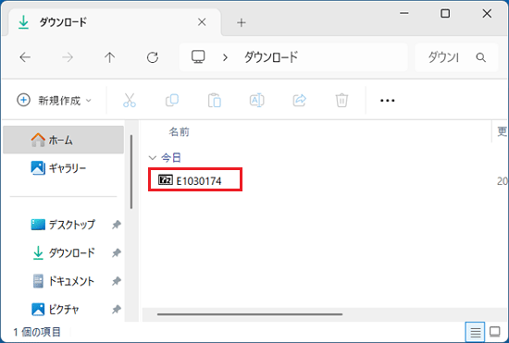Switch to details view in status bar
Screen dimensions: 509x343
(x=476, y=332)
